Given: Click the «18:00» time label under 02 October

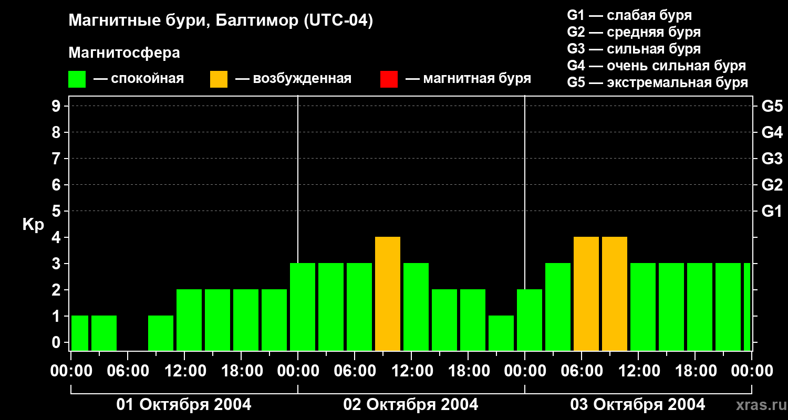Looking at the screenshot, I should [468, 371].
